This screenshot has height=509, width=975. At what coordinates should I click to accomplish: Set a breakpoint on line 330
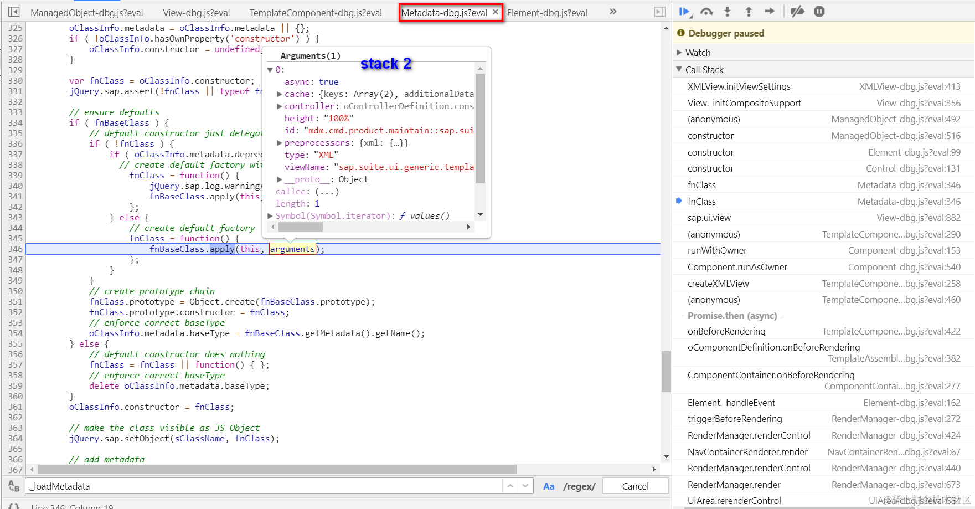pyautogui.click(x=15, y=81)
